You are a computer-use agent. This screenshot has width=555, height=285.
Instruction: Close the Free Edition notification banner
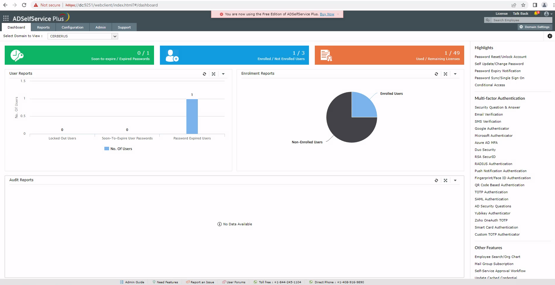338,14
